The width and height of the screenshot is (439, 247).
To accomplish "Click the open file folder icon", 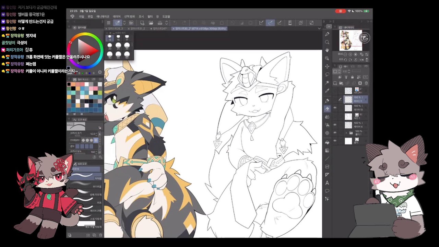I will click(x=151, y=23).
